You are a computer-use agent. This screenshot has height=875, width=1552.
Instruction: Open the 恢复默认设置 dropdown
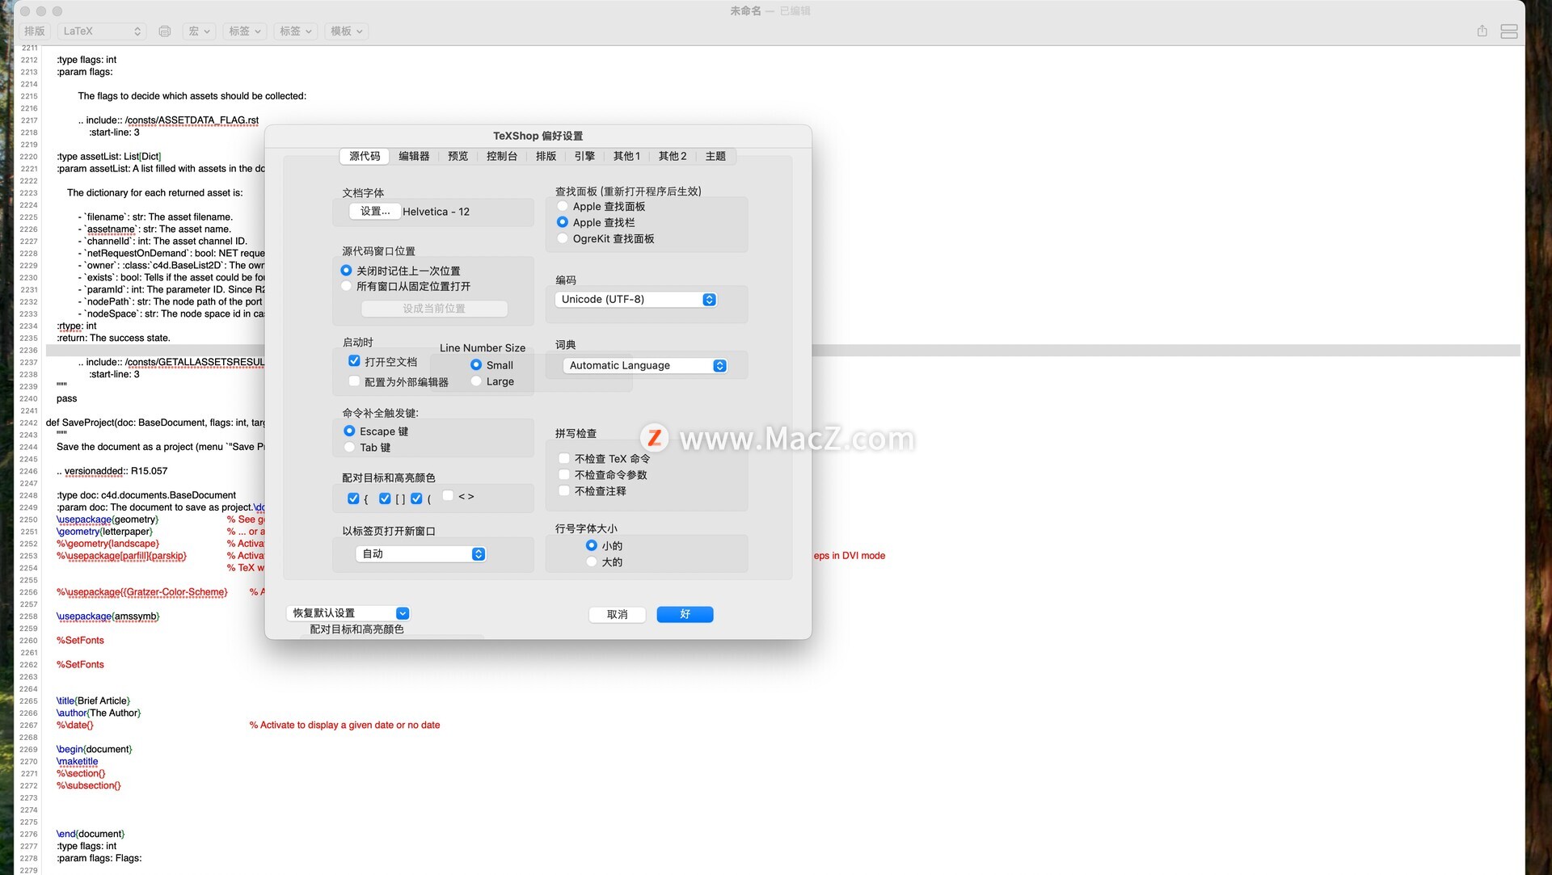348,613
